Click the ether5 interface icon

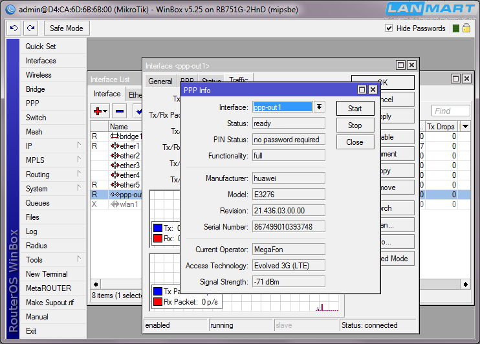tap(115, 185)
